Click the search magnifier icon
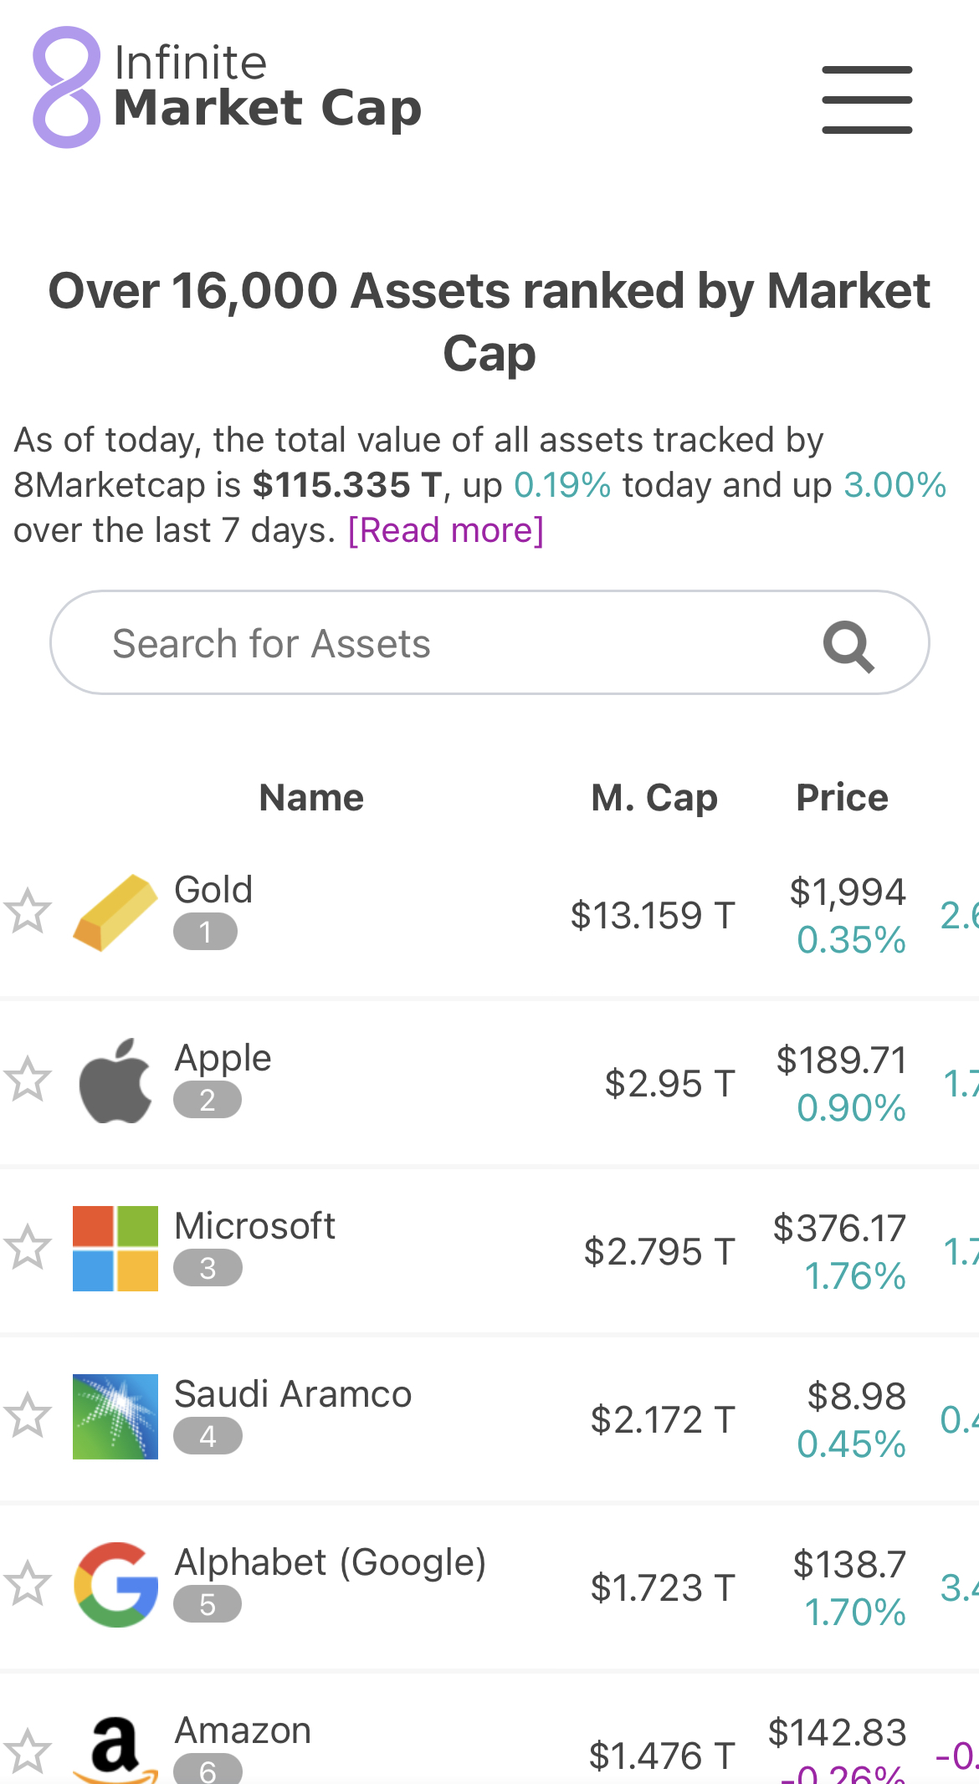Image resolution: width=979 pixels, height=1784 pixels. [x=848, y=646]
